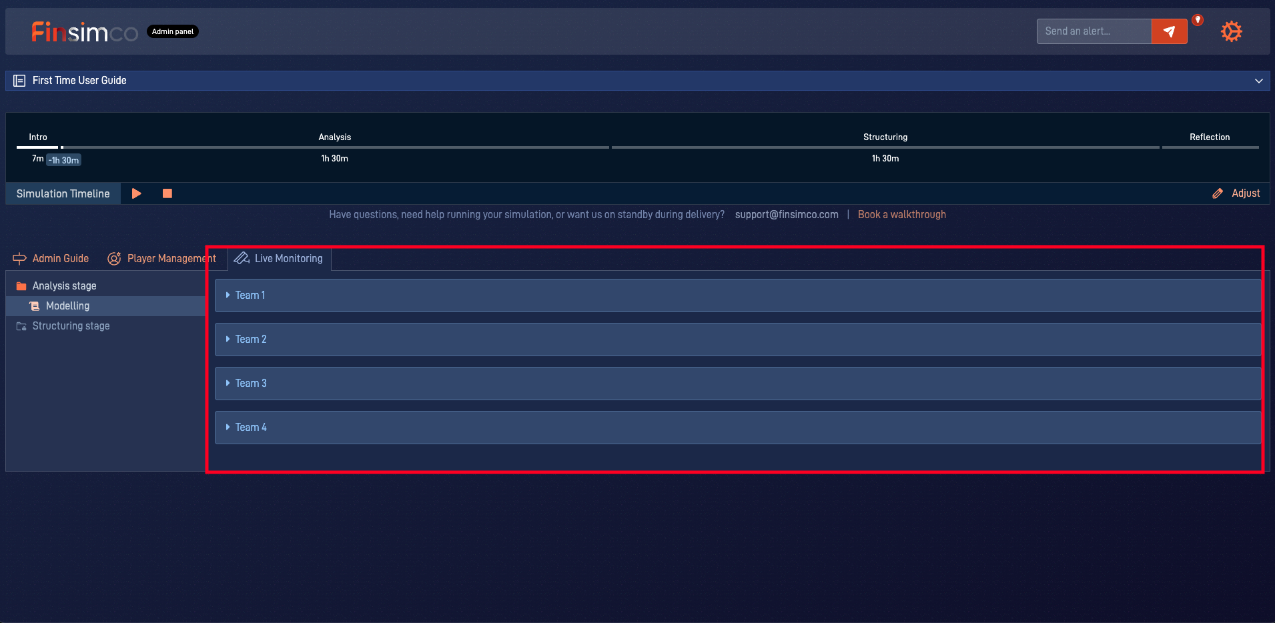This screenshot has height=623, width=1275.
Task: Expand the Team 2 row
Action: coord(737,340)
